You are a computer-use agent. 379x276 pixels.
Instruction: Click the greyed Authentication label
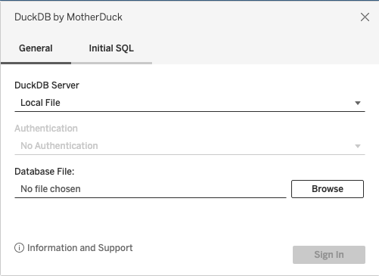tap(46, 129)
